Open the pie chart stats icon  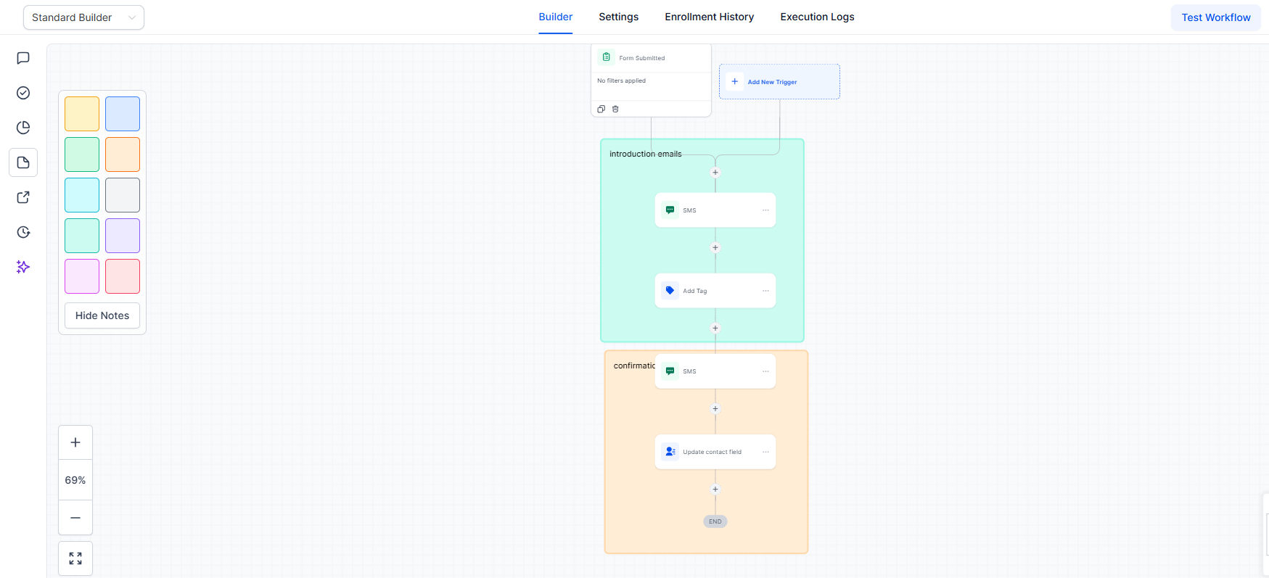tap(23, 128)
